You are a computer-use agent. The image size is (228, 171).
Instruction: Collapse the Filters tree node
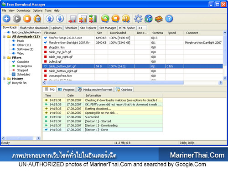[4, 58]
